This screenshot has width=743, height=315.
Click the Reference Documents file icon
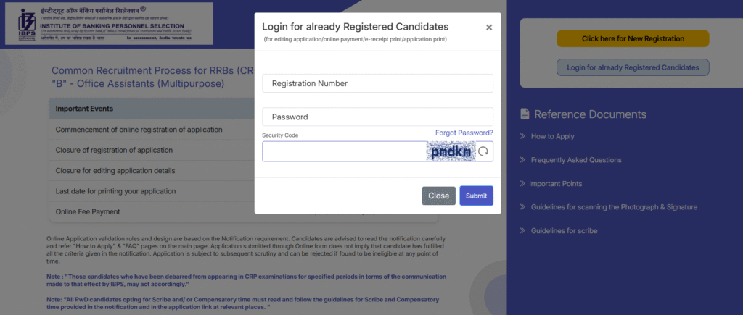pyautogui.click(x=525, y=114)
